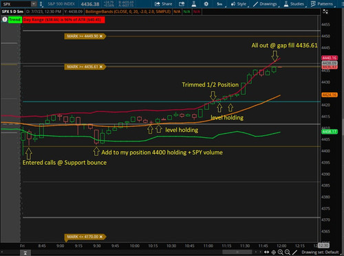
Task: Remove the MARK >= 4436.61 alert
Action: [x=101, y=67]
